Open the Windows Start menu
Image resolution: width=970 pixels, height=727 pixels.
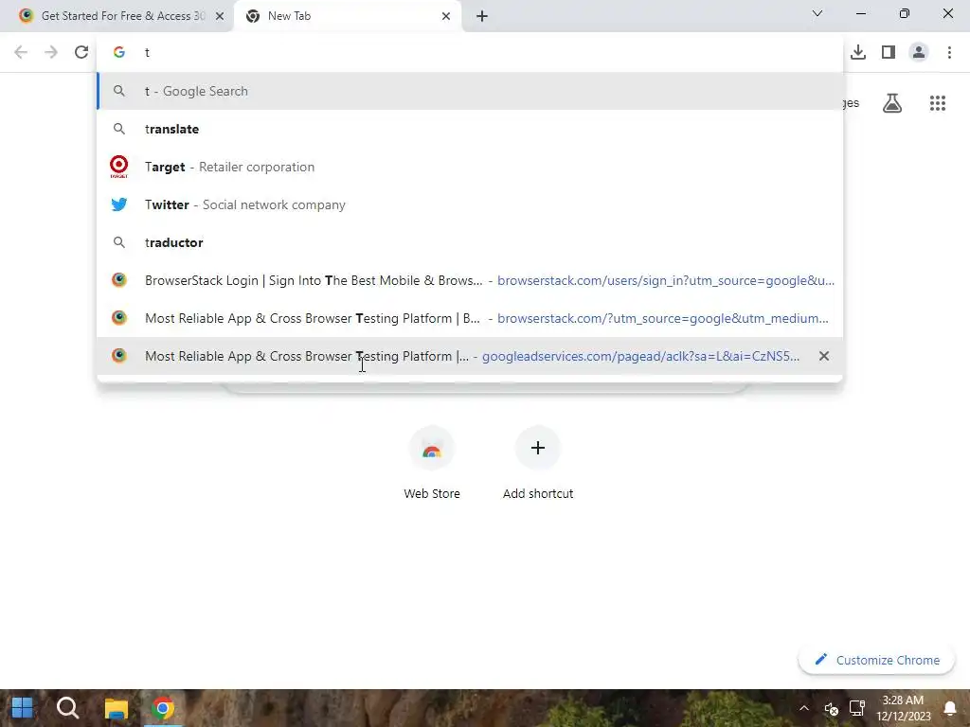coord(23,708)
